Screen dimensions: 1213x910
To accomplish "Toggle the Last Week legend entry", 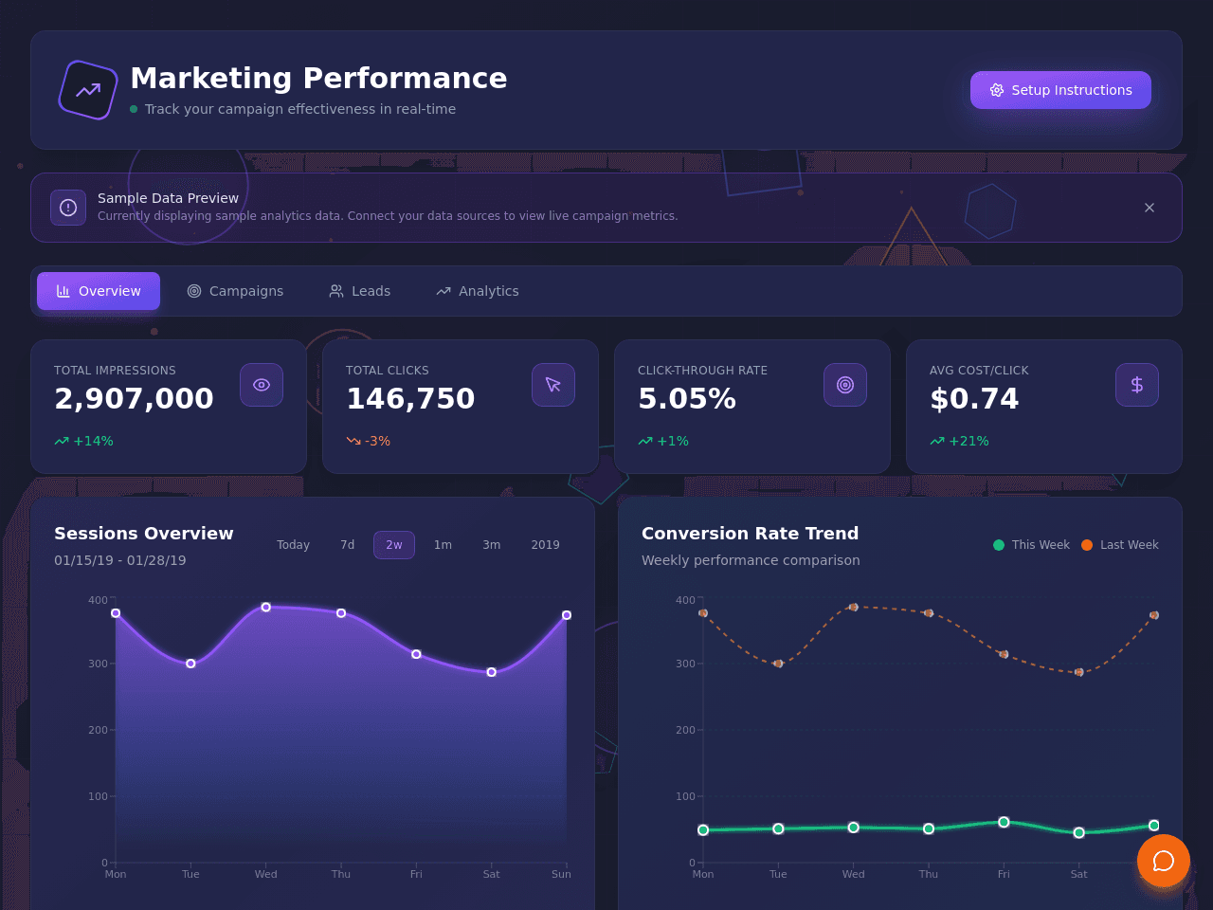I will point(1120,545).
